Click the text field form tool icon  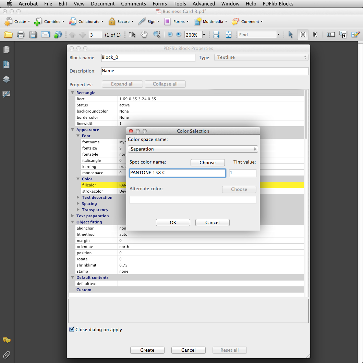pyautogui.click(x=330, y=35)
